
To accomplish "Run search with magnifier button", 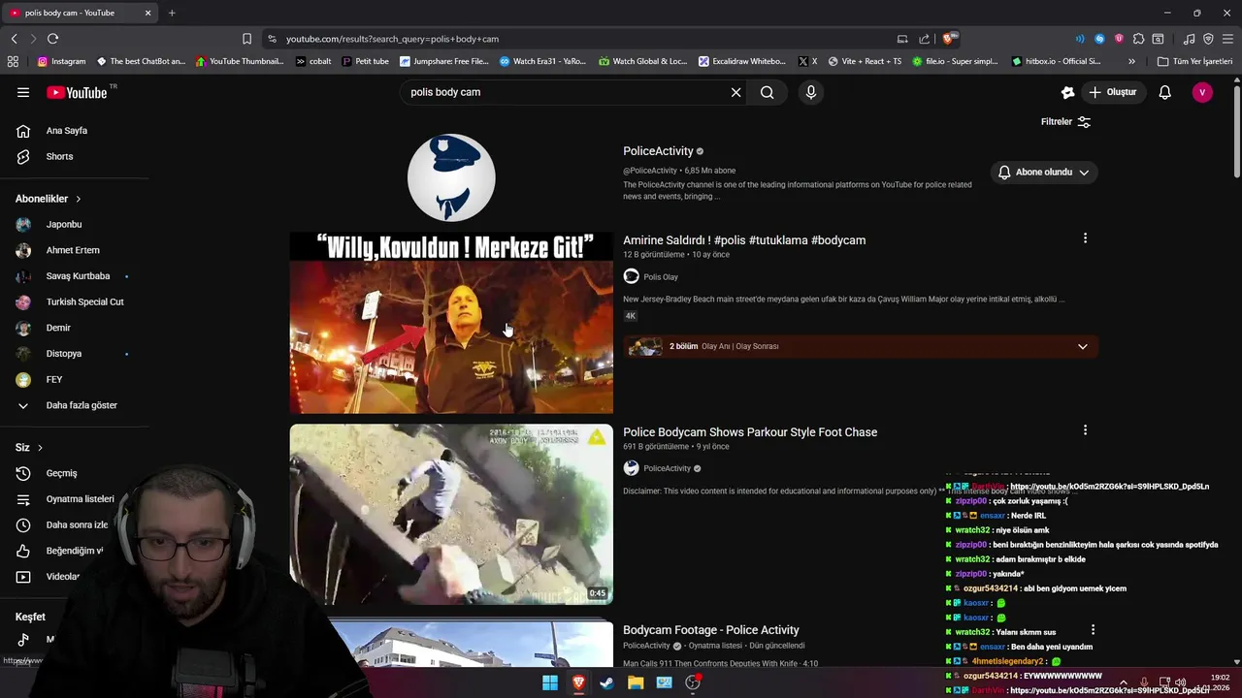I will pos(768,92).
